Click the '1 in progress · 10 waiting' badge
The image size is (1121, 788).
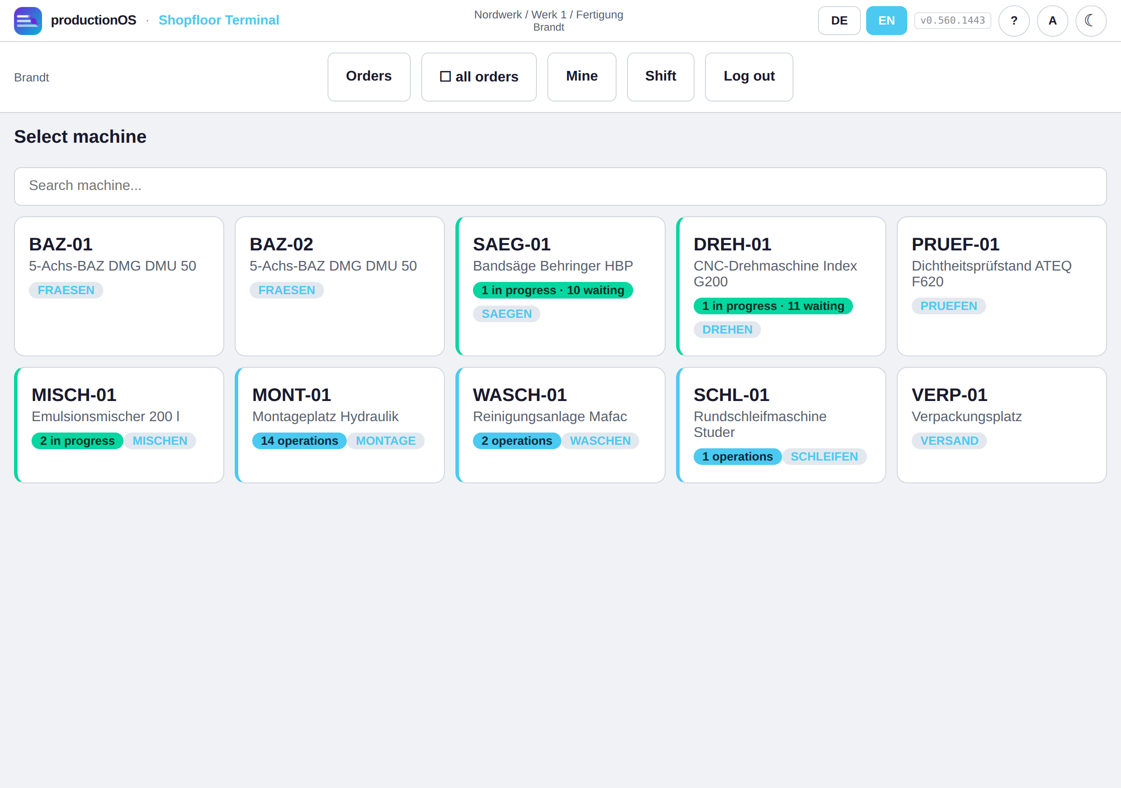(x=553, y=290)
